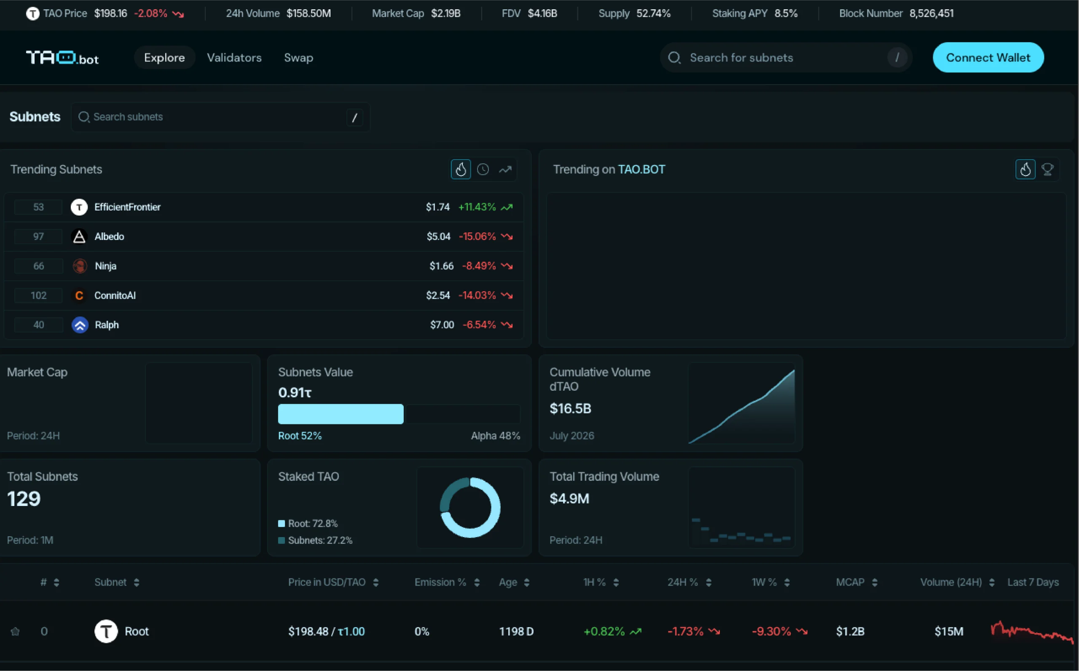Click the ConnitoAI subnet icon
Viewport: 1079px width, 671px height.
(x=79, y=296)
